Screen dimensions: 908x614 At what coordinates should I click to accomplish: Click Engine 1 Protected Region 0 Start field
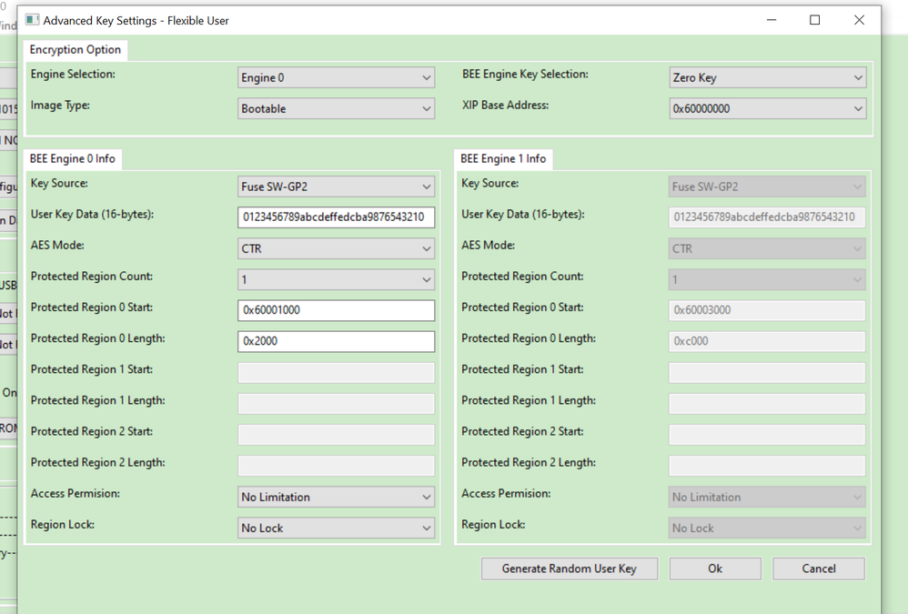[767, 310]
